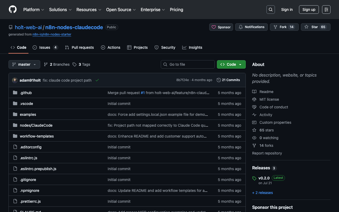
Task: Click the green commit status checkmark
Action: click(x=97, y=80)
